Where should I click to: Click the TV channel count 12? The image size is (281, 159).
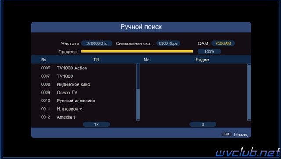(x=97, y=124)
